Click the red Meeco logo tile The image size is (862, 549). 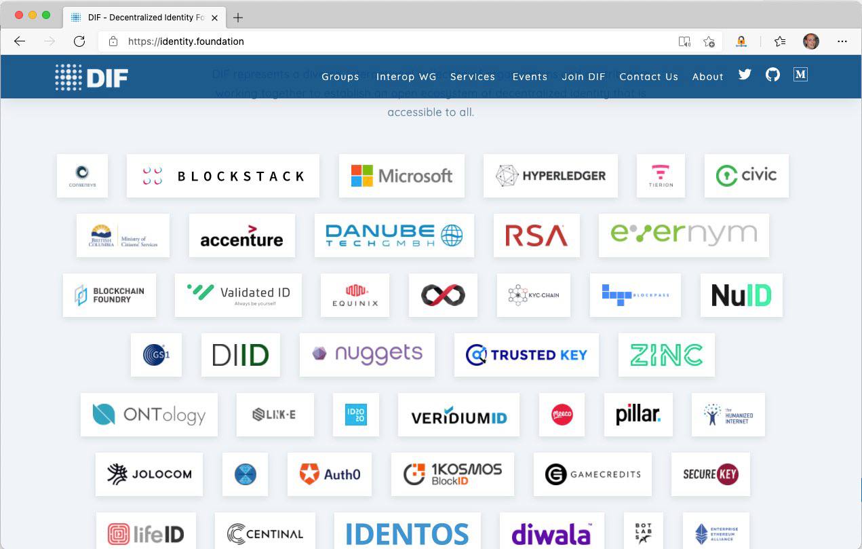coord(562,415)
